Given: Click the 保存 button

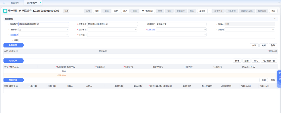Looking at the screenshot, I should coord(116,11).
